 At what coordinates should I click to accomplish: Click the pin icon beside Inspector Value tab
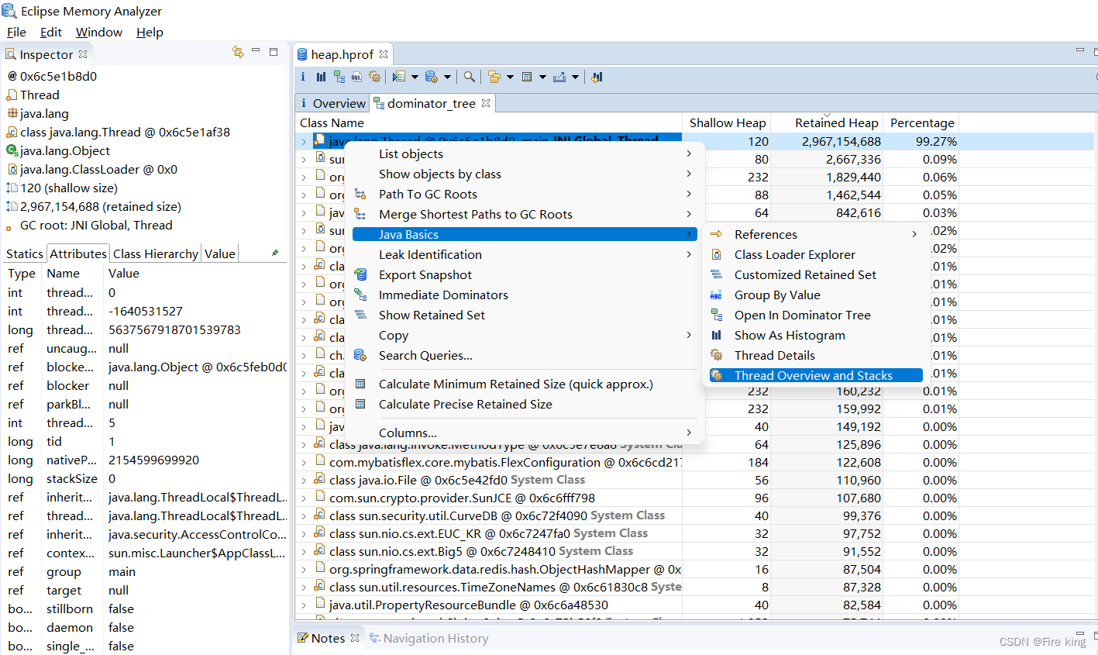pyautogui.click(x=275, y=253)
